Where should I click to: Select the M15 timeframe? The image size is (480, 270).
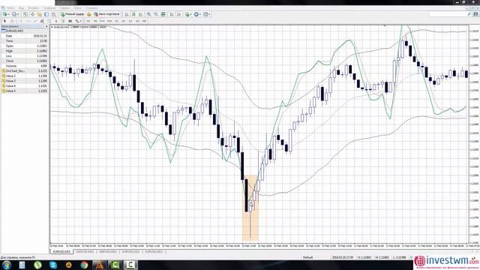pyautogui.click(x=103, y=21)
